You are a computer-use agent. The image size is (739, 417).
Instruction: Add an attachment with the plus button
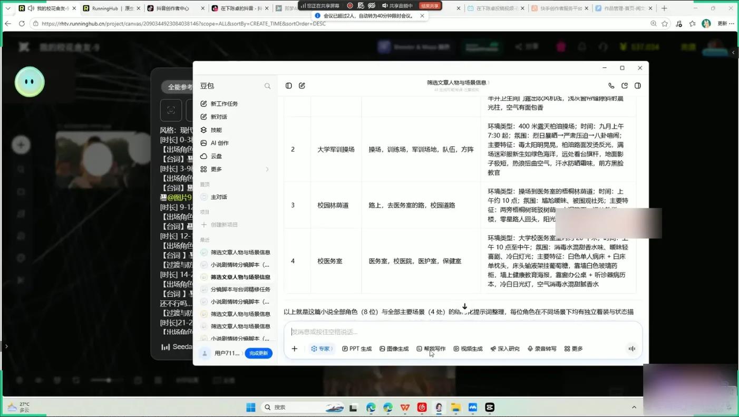295,348
